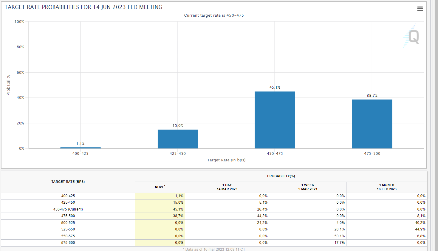Click the 475-500 x-axis label
The width and height of the screenshot is (438, 251).
(x=372, y=154)
